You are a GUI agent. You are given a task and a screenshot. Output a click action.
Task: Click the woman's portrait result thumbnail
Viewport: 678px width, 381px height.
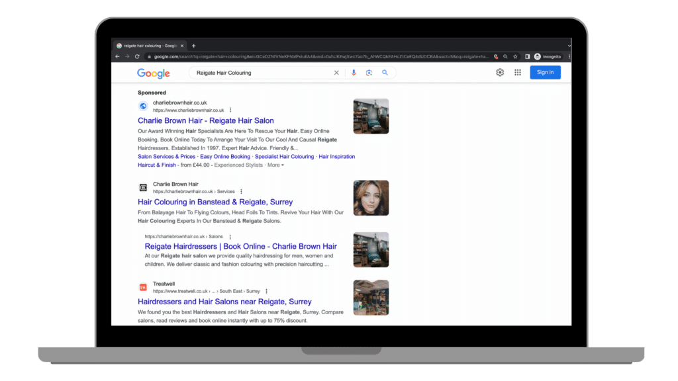tap(371, 198)
